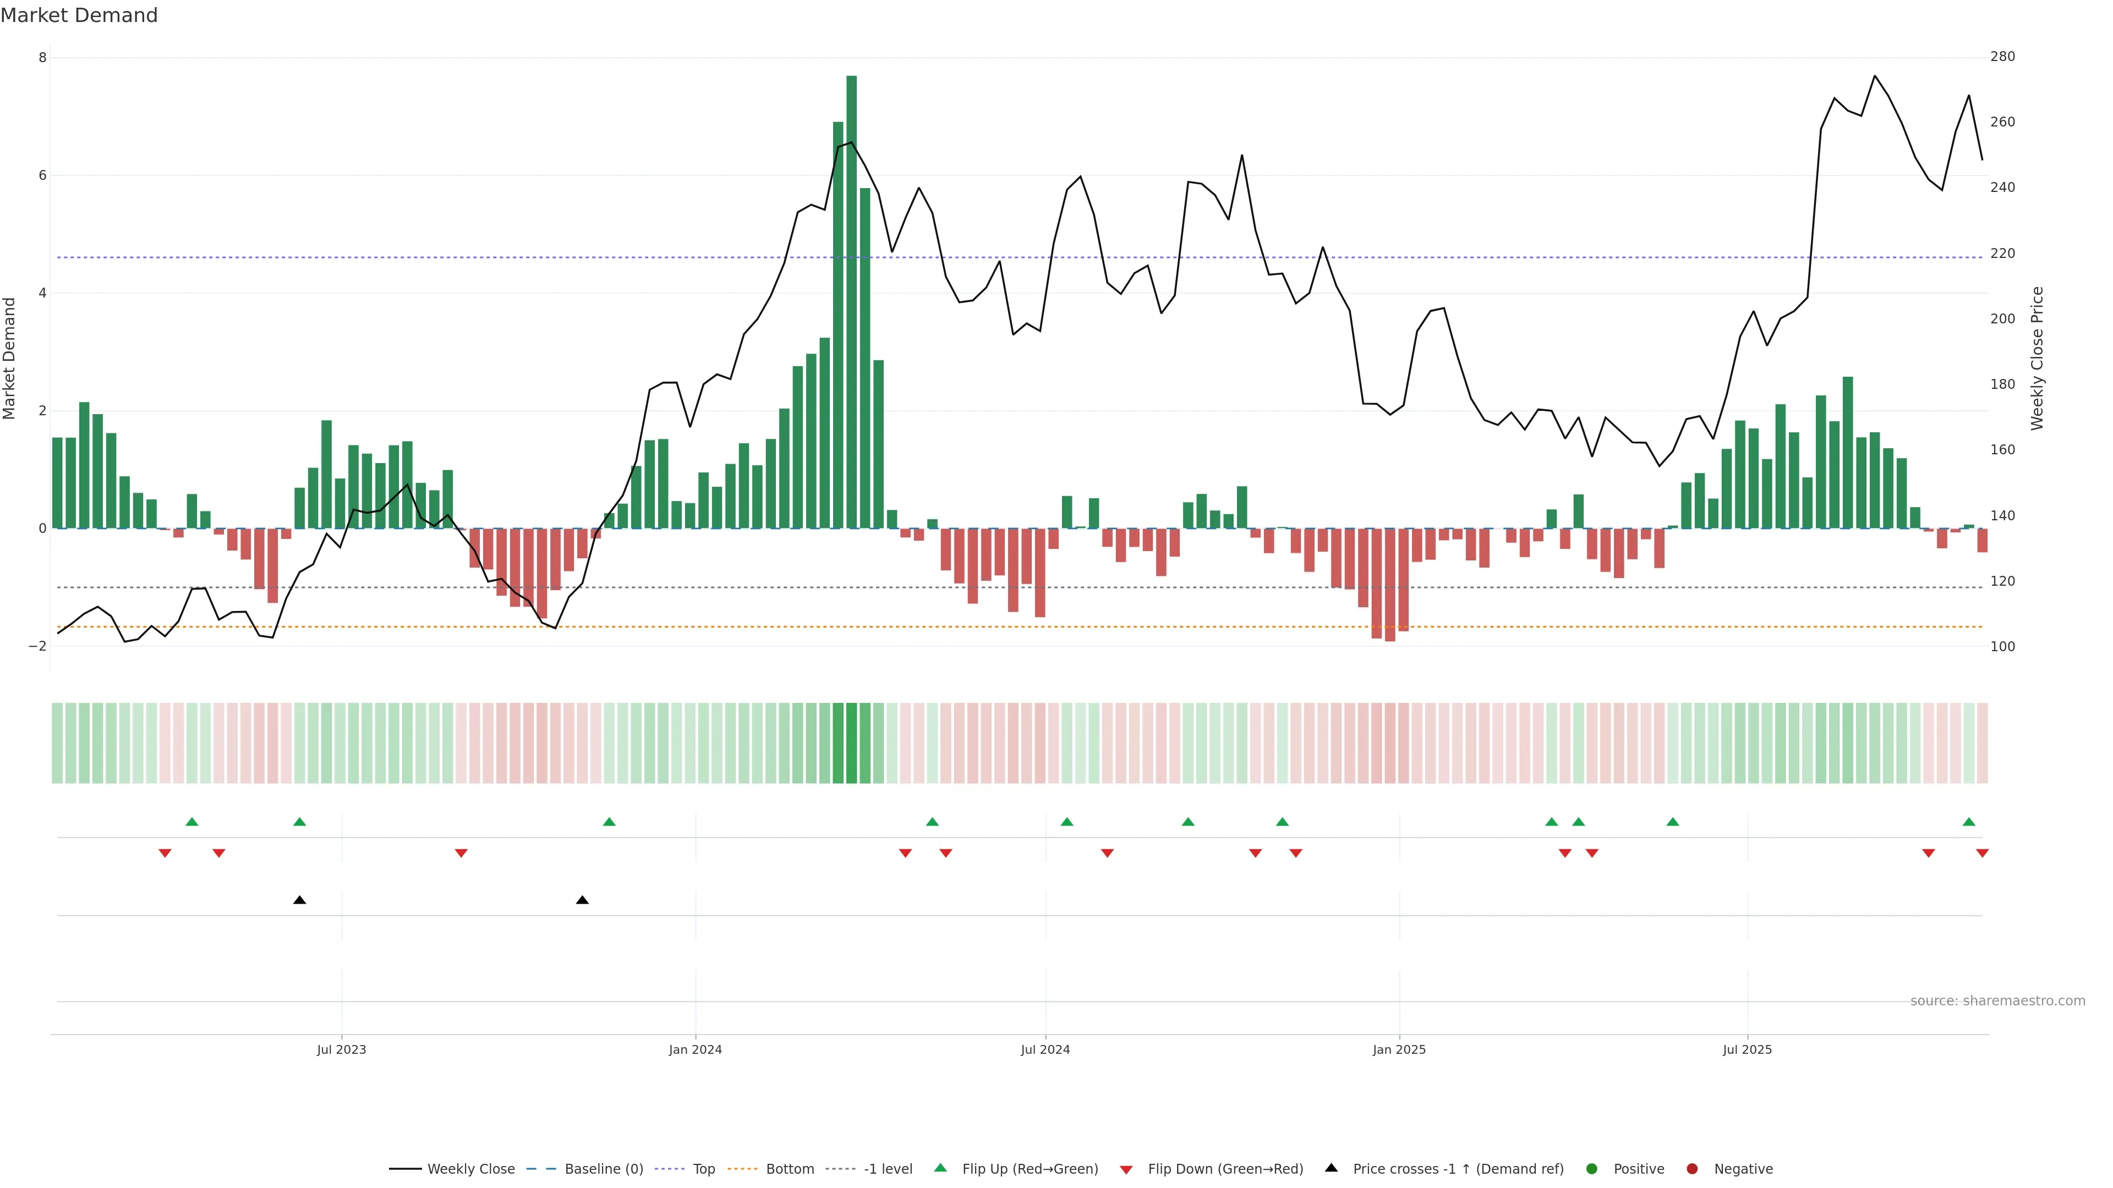Toggle the Top dotted line legend
2113x1188 pixels.
pos(703,1169)
